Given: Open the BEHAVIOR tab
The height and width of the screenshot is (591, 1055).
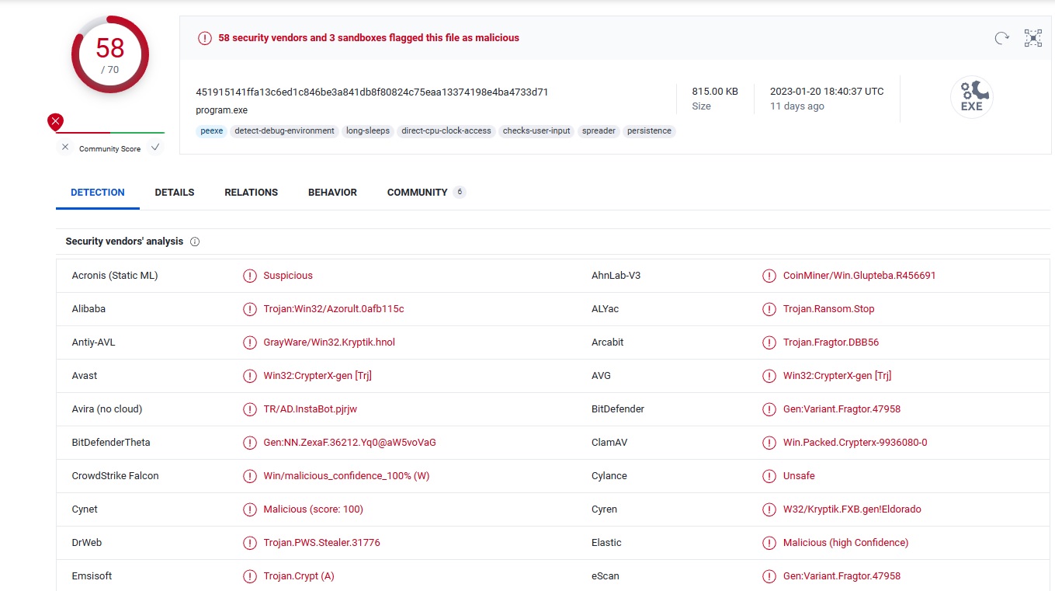Looking at the screenshot, I should (x=332, y=193).
